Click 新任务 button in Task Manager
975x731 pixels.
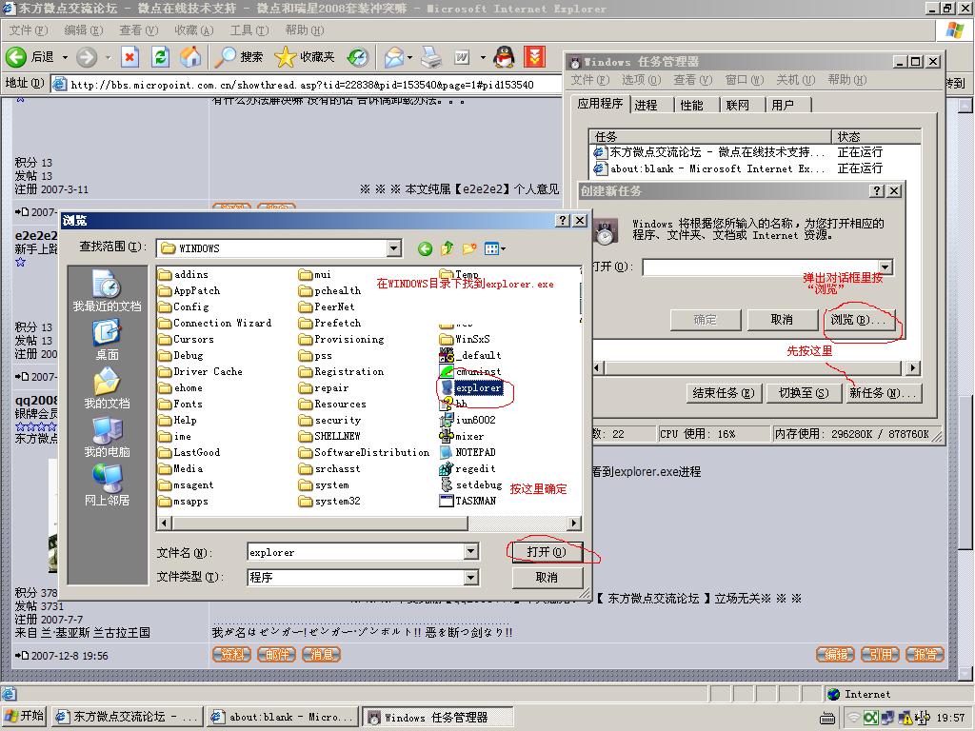pyautogui.click(x=883, y=393)
